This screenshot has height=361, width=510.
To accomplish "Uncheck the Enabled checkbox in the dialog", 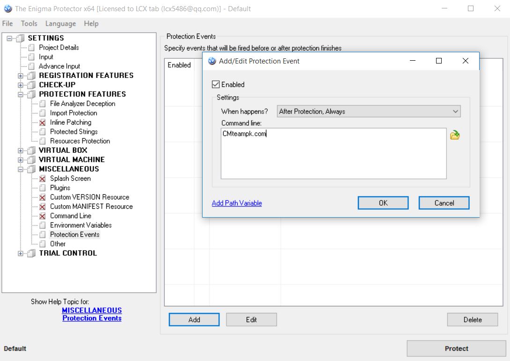I will click(x=215, y=85).
